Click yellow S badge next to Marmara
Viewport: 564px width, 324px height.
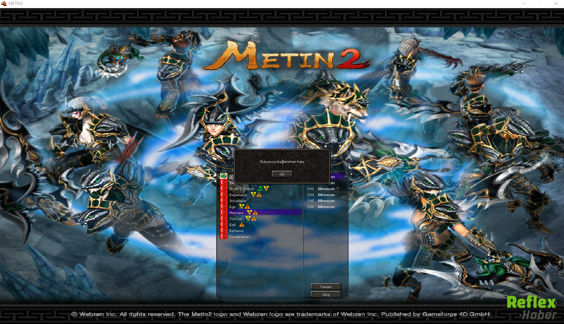[x=249, y=212]
